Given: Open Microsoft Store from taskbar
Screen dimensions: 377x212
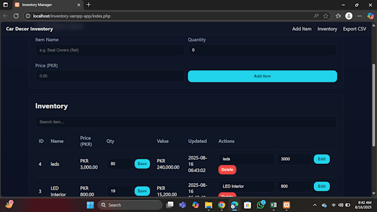Looking at the screenshot, I should (x=247, y=205).
